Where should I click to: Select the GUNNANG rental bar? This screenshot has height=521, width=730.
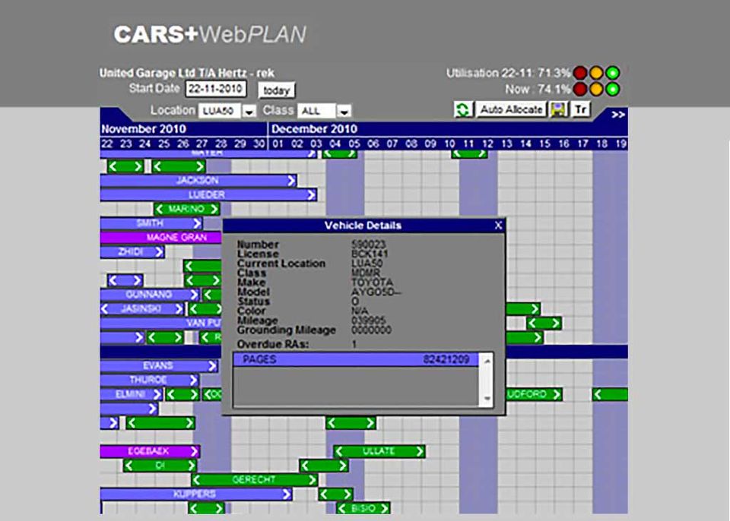(150, 295)
